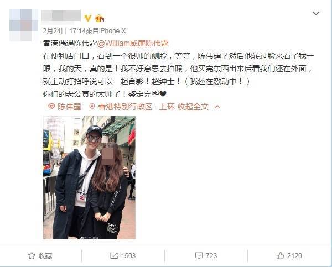Open the post options chevron menu

[x=316, y=13]
